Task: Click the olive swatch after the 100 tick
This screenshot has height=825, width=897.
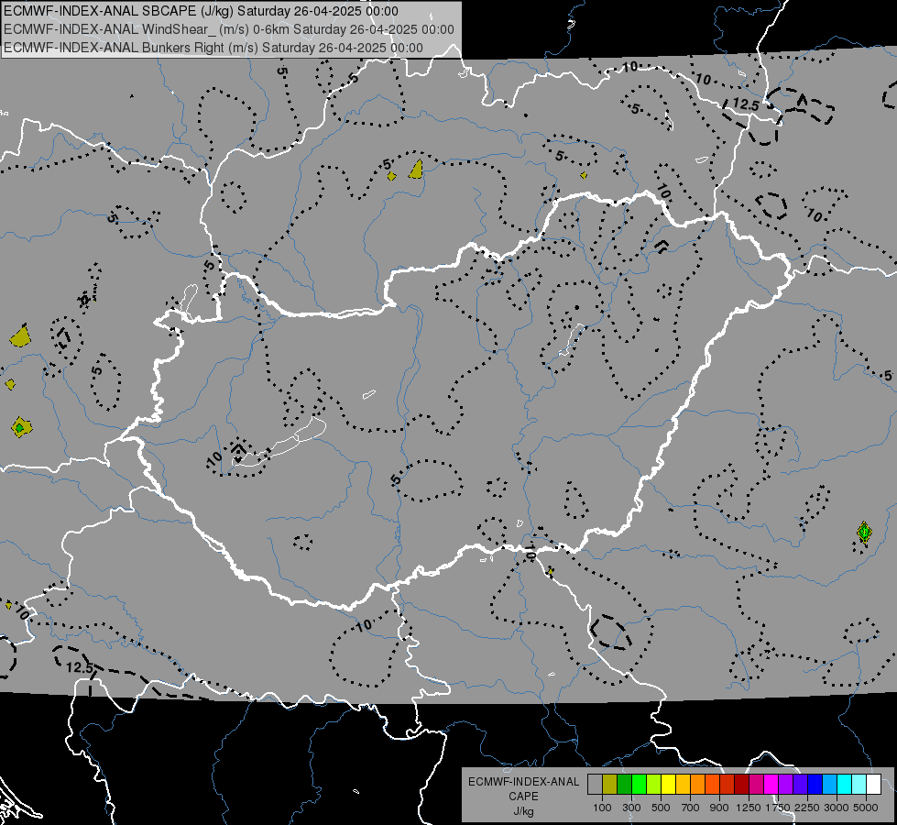Action: pos(610,785)
